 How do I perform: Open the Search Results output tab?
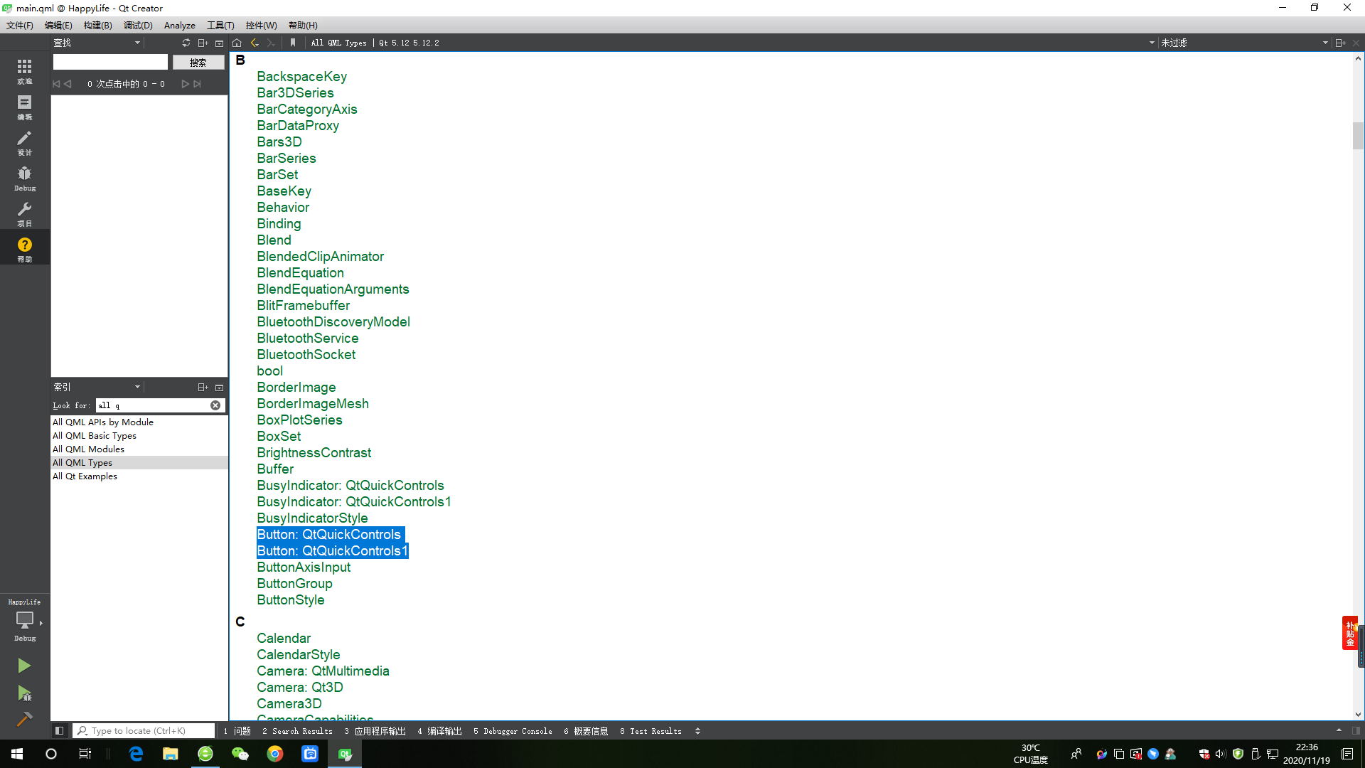297,731
